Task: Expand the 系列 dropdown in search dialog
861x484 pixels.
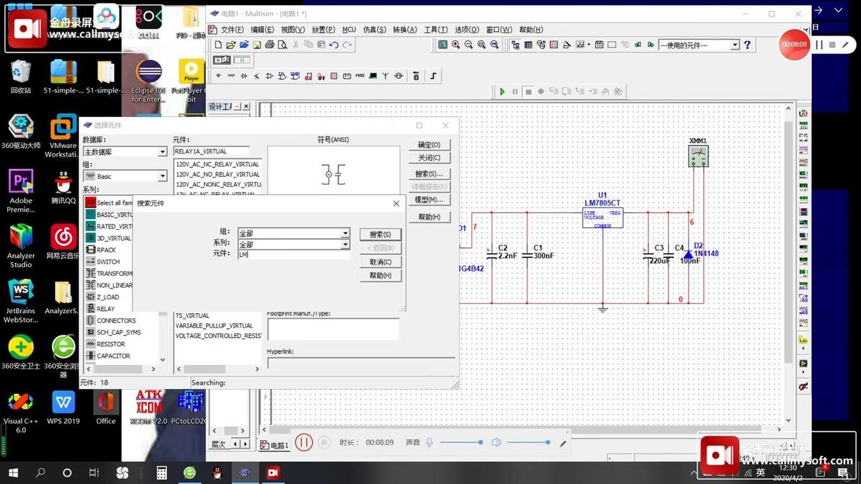Action: click(345, 245)
